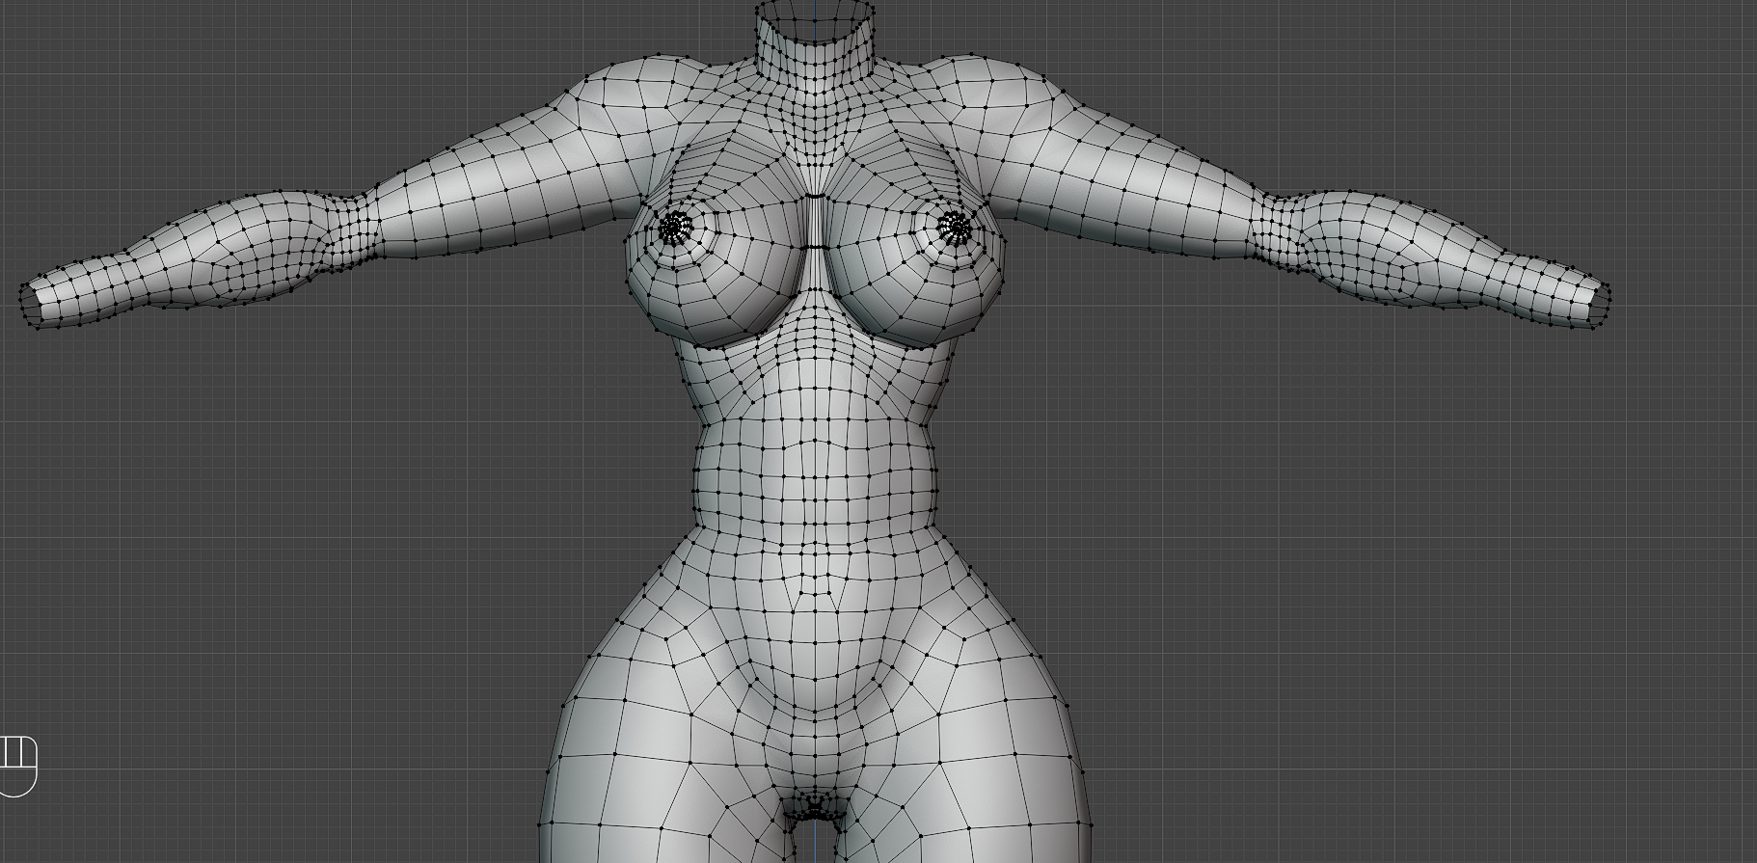Click the open neck rim of the mesh
The image size is (1757, 863).
[815, 12]
